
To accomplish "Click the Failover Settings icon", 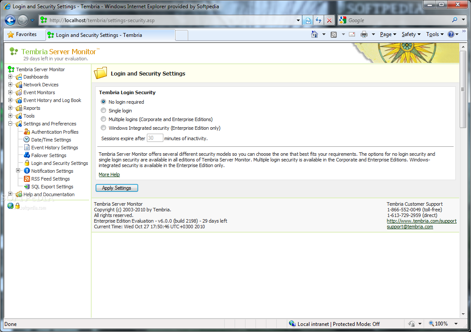I will click(x=27, y=155).
